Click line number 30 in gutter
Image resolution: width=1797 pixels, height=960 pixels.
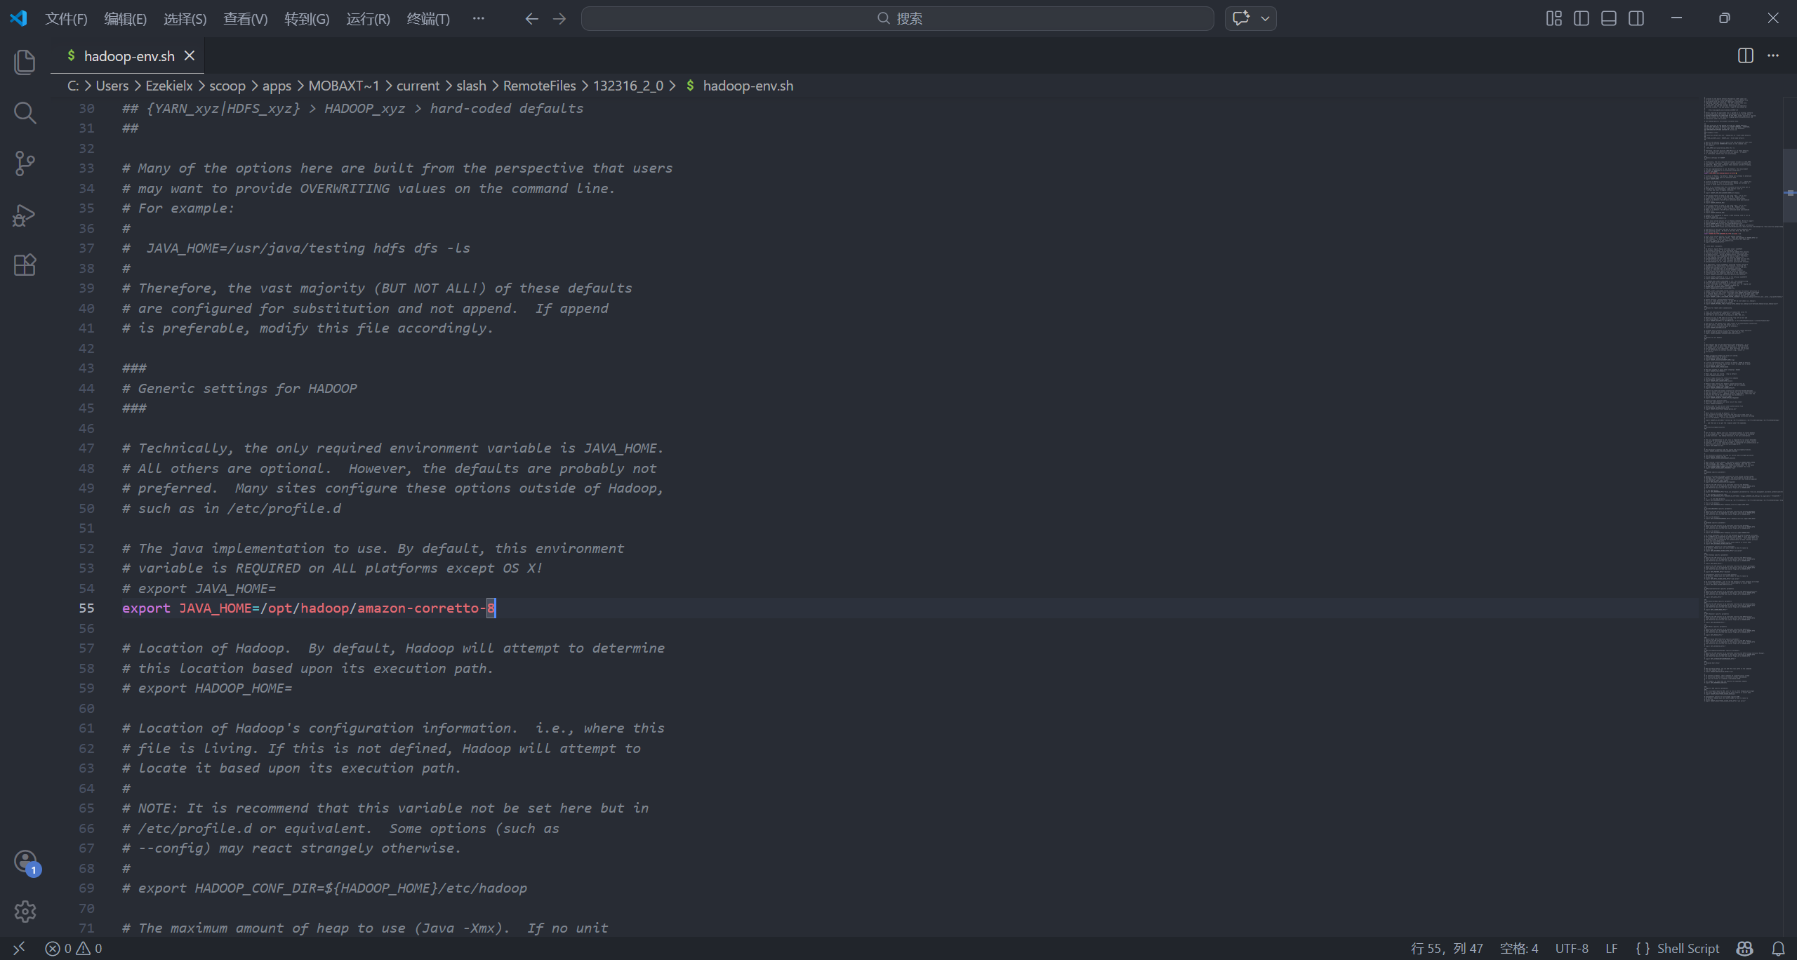[86, 108]
